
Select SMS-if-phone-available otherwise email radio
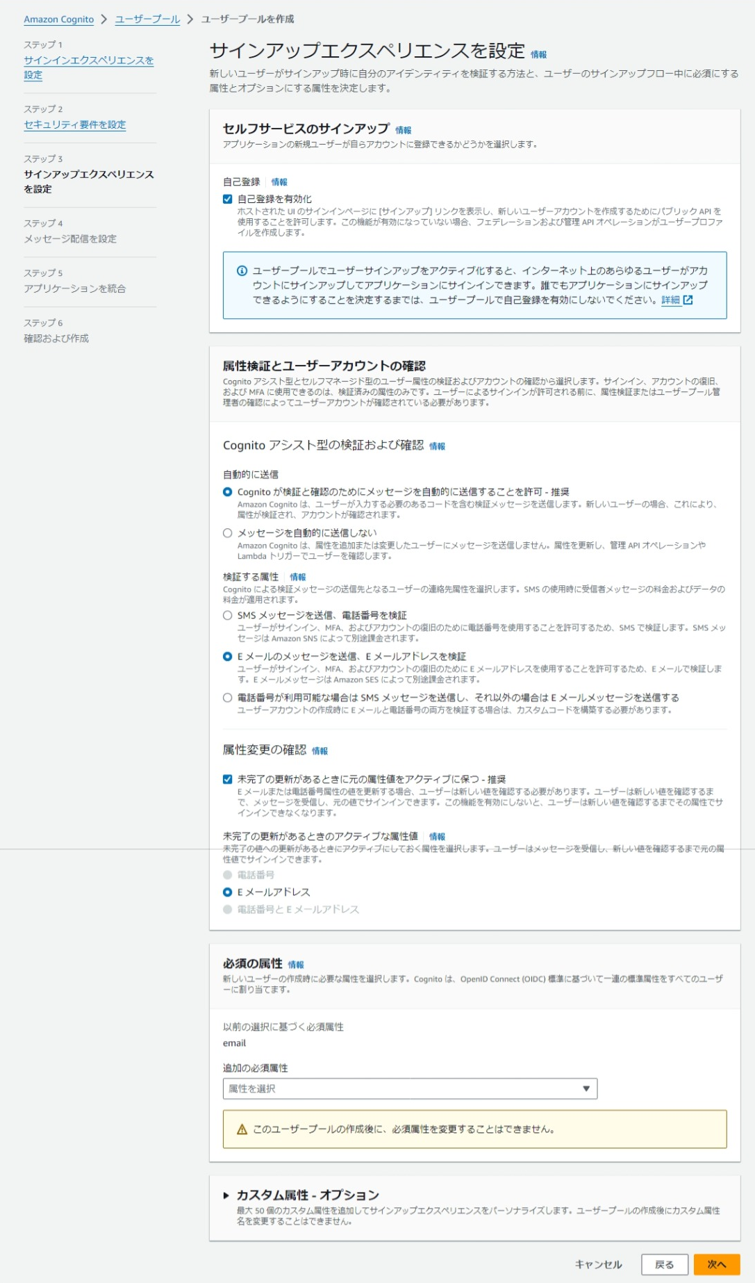[x=227, y=697]
